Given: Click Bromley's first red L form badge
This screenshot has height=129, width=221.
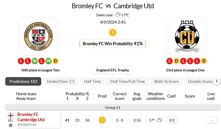Looking at the screenshot, I should (x=21, y=61).
